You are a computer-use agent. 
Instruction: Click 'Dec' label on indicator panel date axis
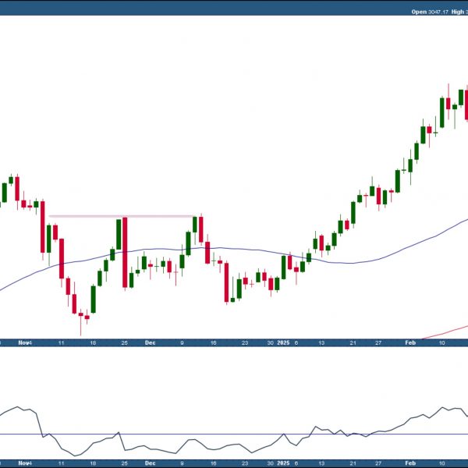(150, 463)
